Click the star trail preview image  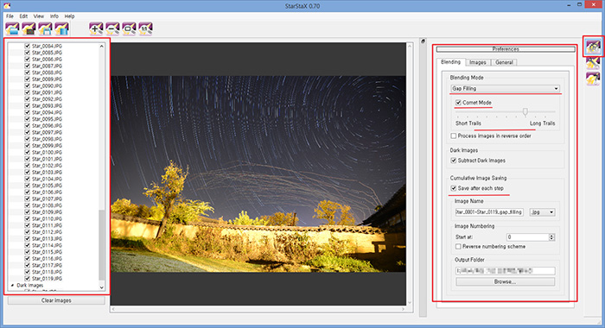tap(258, 173)
